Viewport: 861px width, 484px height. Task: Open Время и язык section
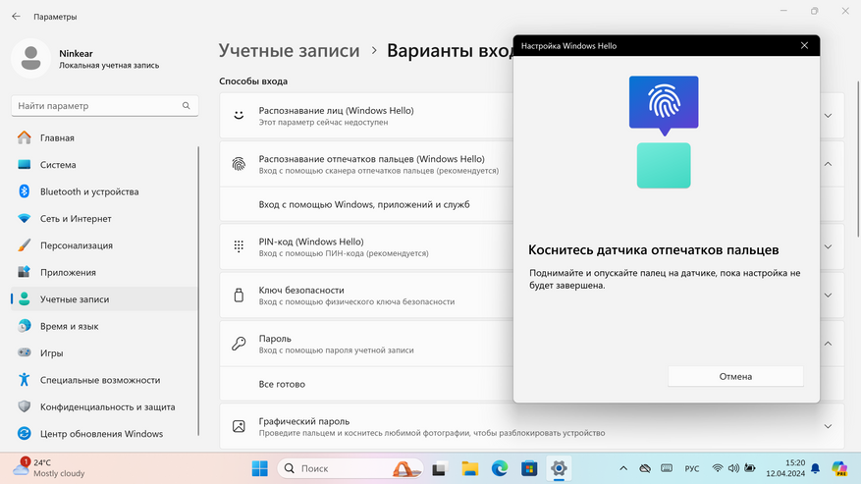coord(104,326)
